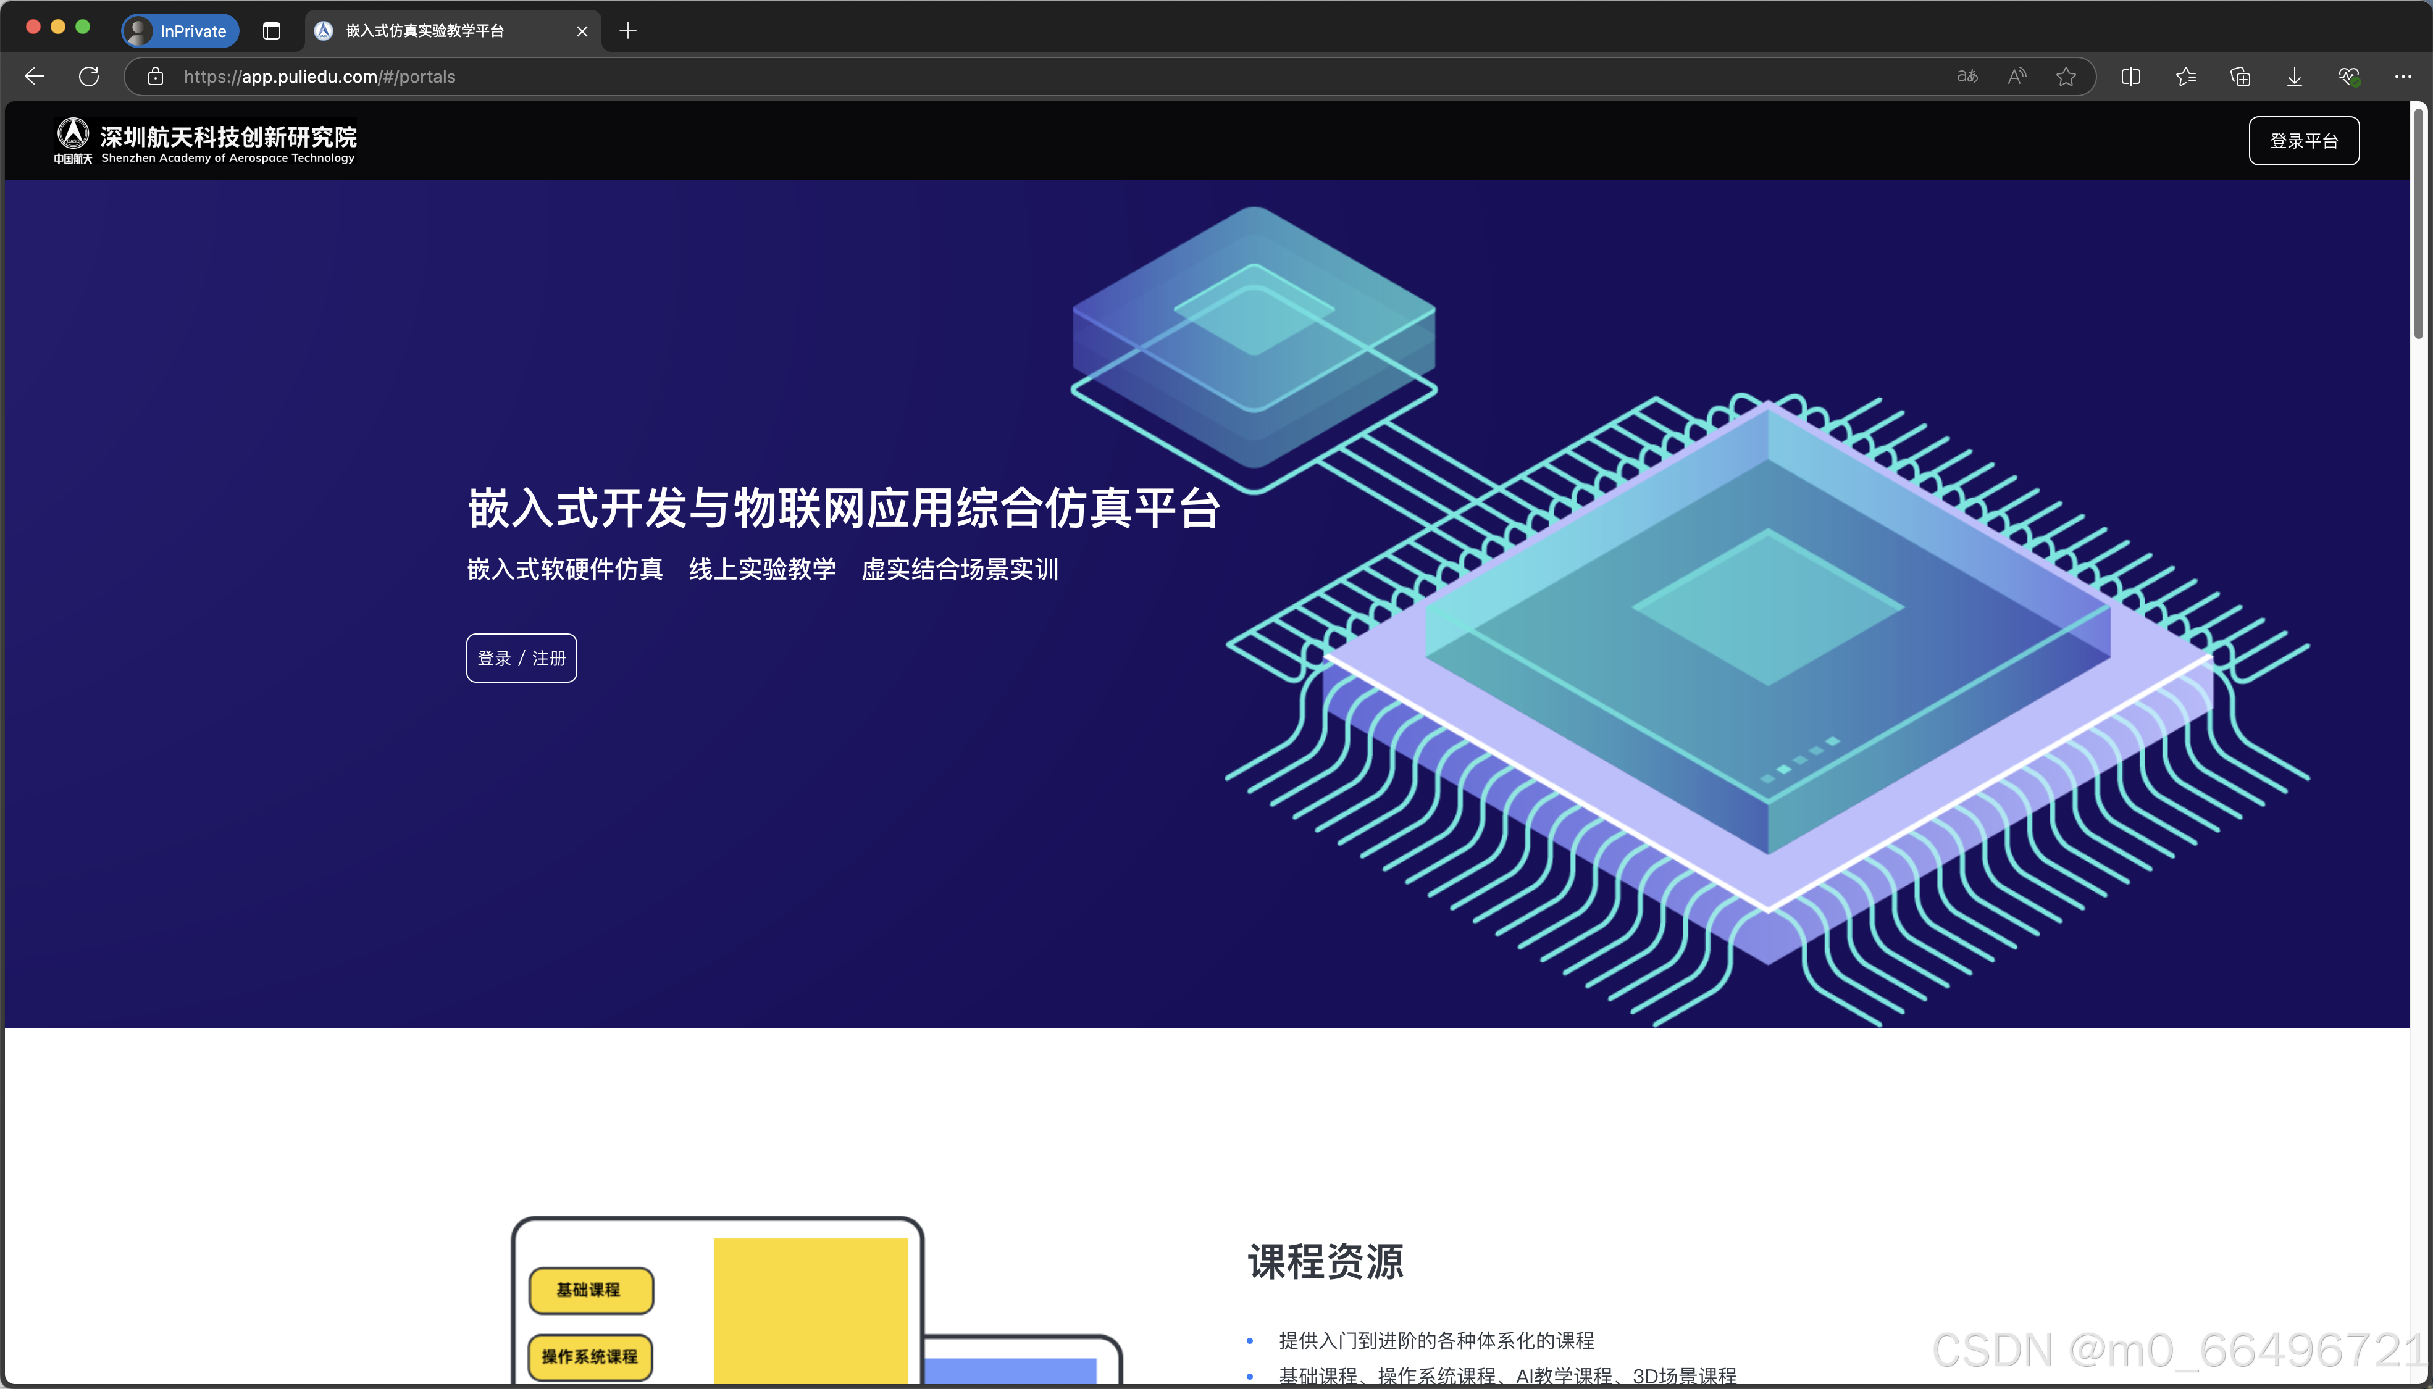Click the browser back arrow
Screen dimensions: 2433x1389
(35, 77)
